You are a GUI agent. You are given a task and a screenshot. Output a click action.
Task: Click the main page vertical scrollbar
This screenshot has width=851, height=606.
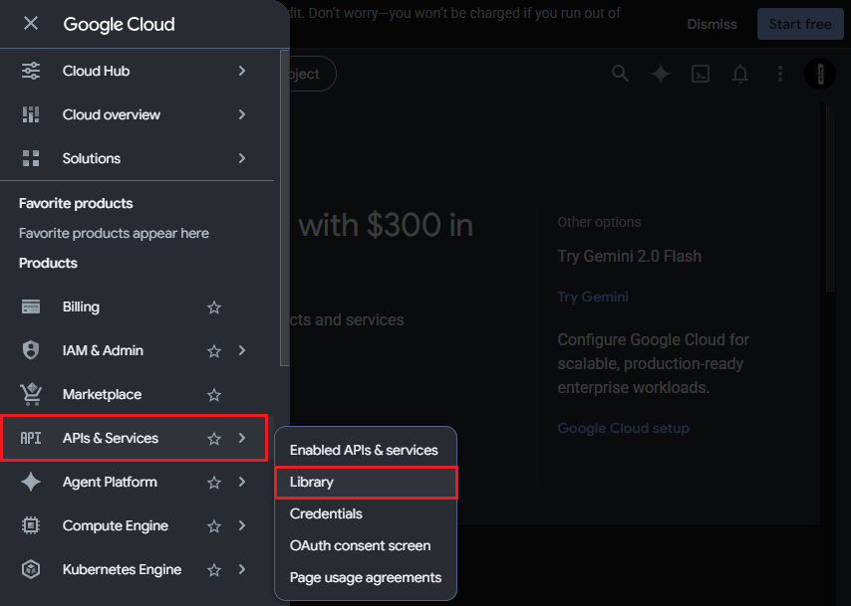pos(830,198)
